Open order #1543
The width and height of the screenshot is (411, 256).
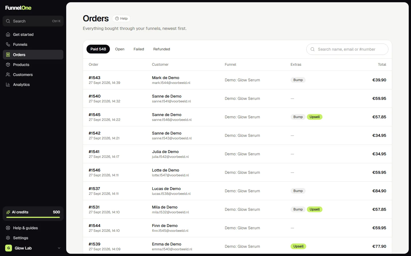(x=94, y=78)
